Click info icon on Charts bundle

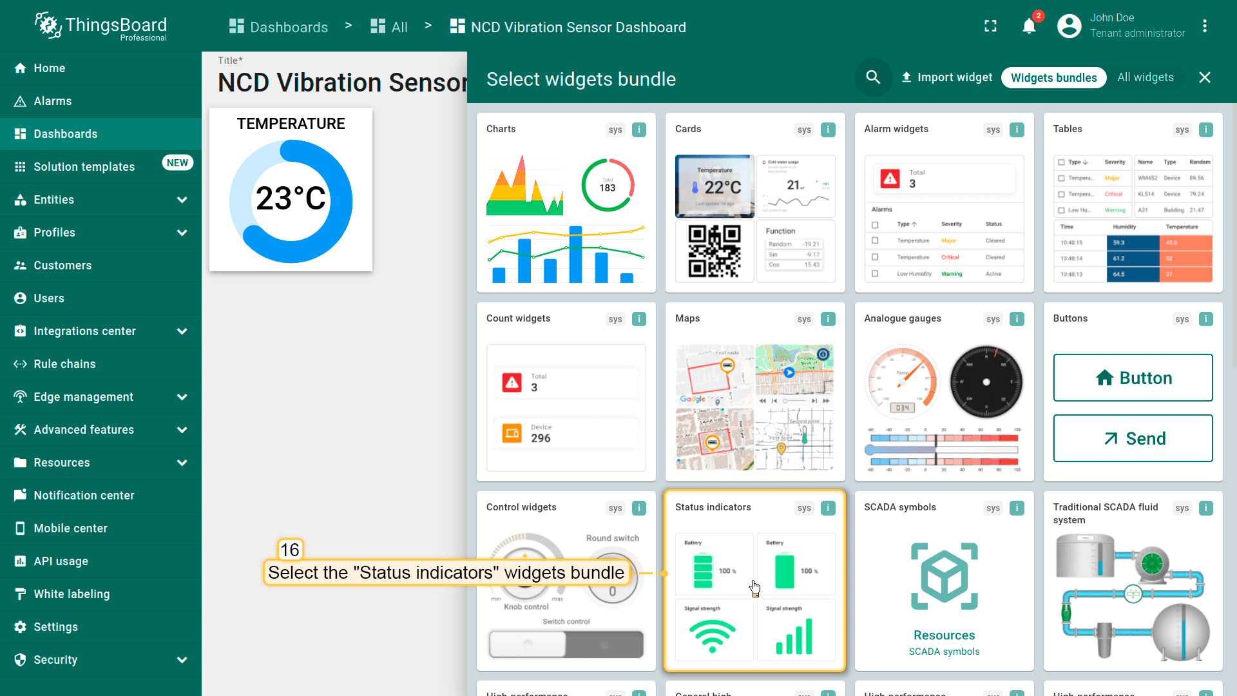(638, 130)
